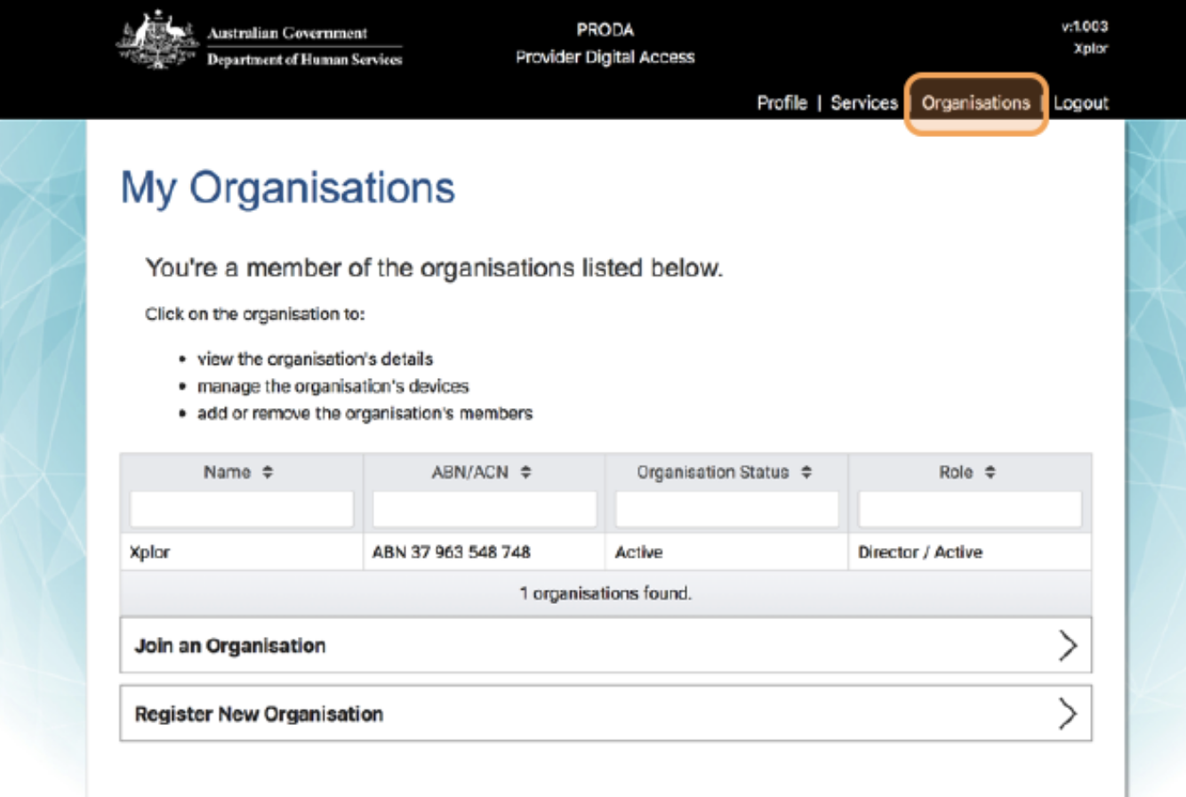1186x797 pixels.
Task: Log out using the Logout link
Action: [1080, 103]
